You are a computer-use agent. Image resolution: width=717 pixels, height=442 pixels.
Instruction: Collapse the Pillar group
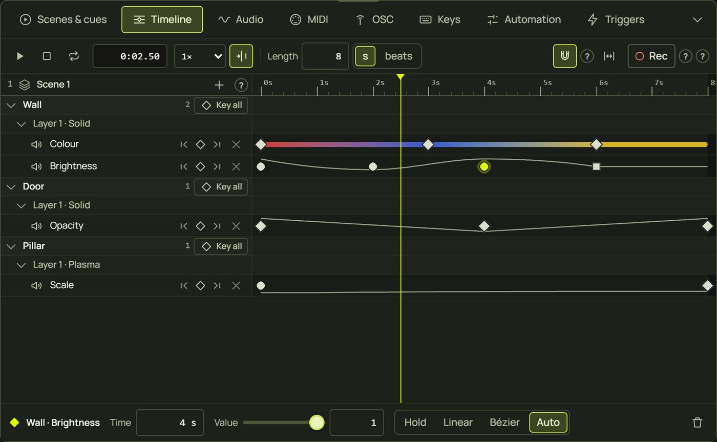click(11, 246)
